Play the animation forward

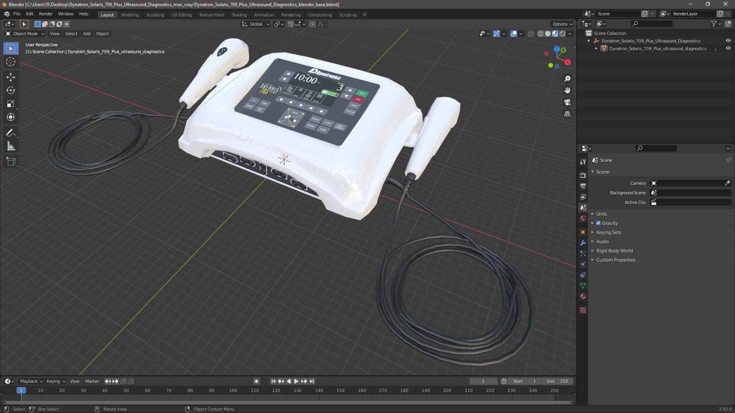click(x=296, y=381)
